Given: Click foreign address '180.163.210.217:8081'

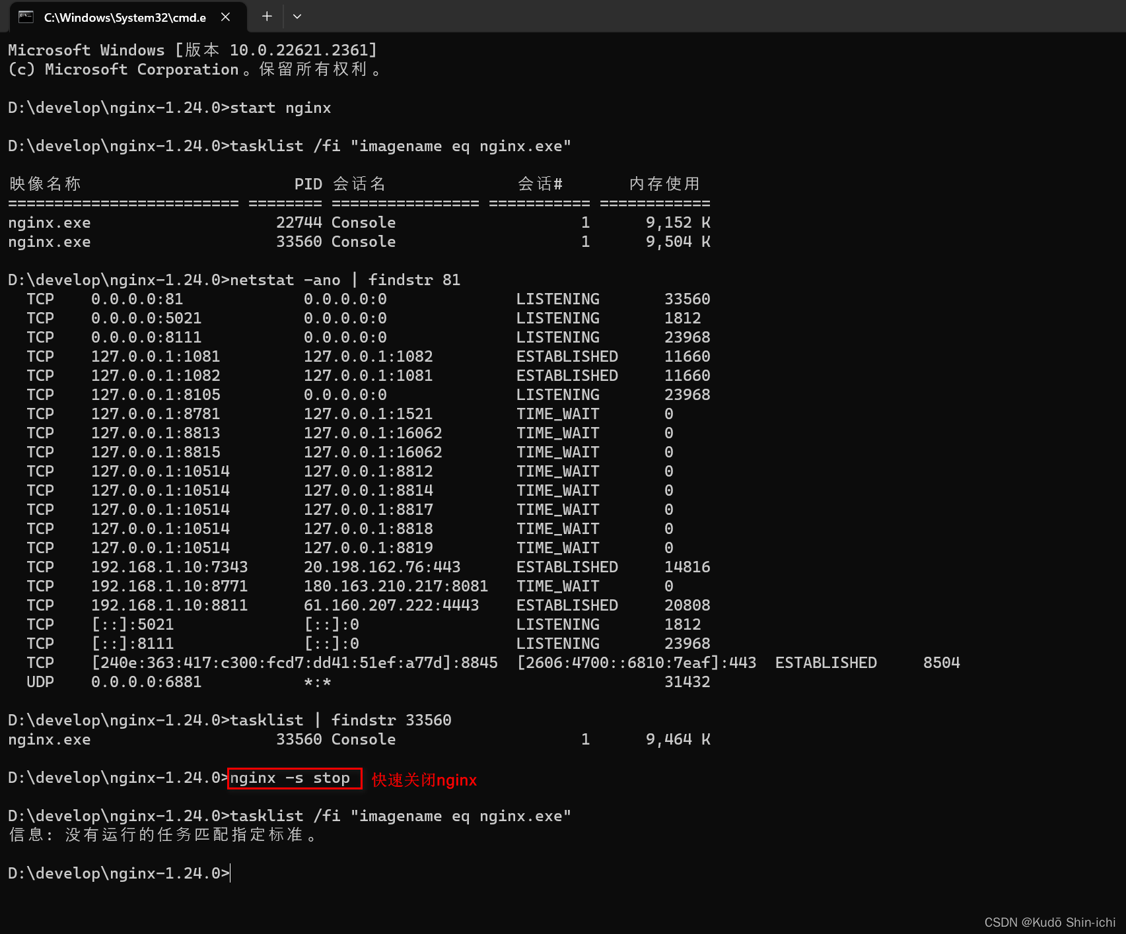Looking at the screenshot, I should click(x=396, y=586).
